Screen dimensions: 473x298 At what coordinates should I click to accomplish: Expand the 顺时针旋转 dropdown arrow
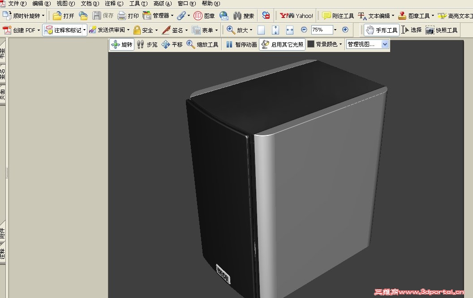43,15
